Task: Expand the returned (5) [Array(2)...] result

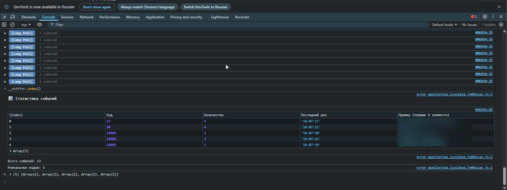Action: (x=11, y=174)
